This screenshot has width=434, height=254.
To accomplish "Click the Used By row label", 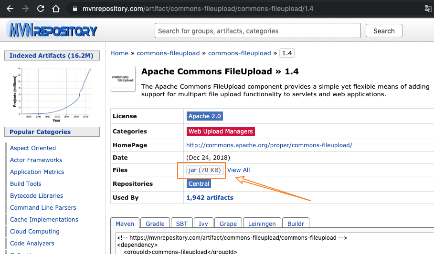I will pyautogui.click(x=126, y=198).
